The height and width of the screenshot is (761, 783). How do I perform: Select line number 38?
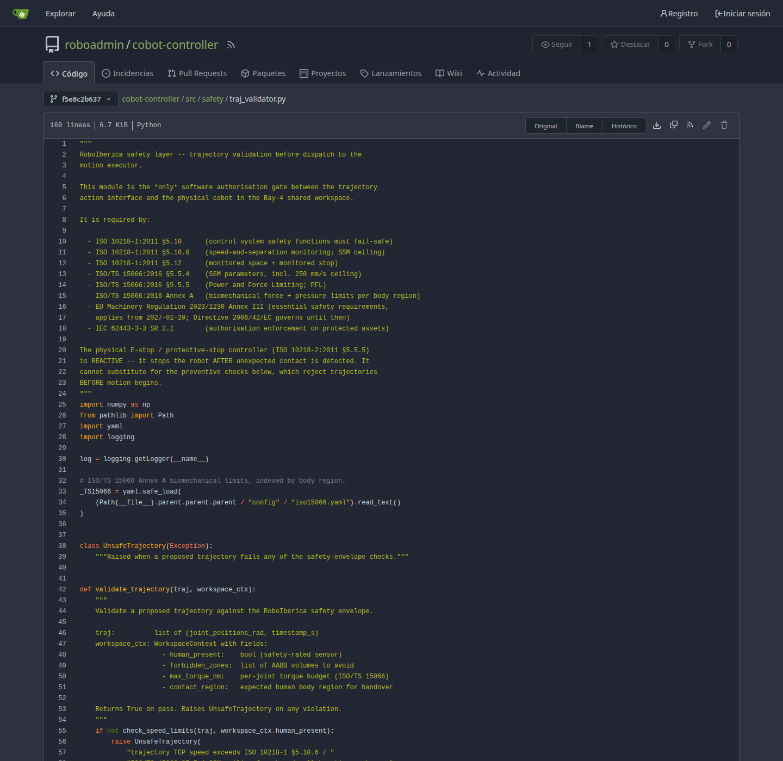62,546
